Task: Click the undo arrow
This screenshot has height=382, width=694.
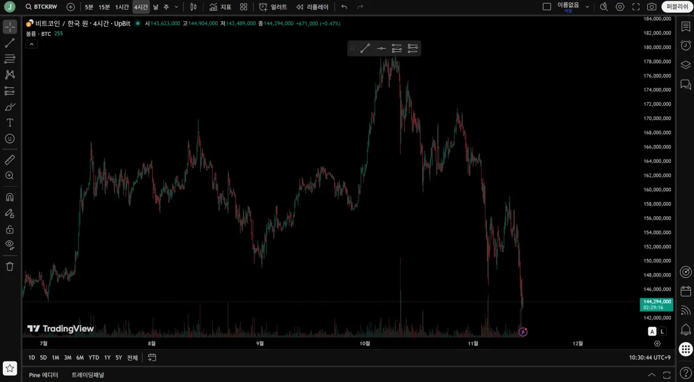Action: click(344, 7)
